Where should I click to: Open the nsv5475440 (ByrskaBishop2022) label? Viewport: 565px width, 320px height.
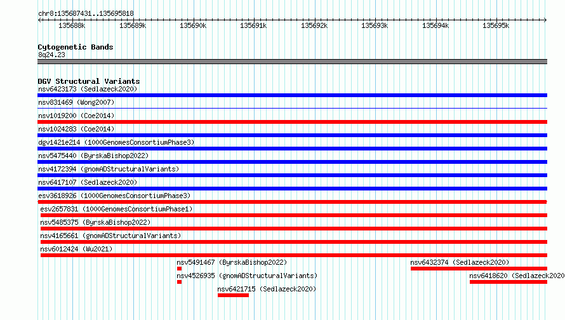93,156
